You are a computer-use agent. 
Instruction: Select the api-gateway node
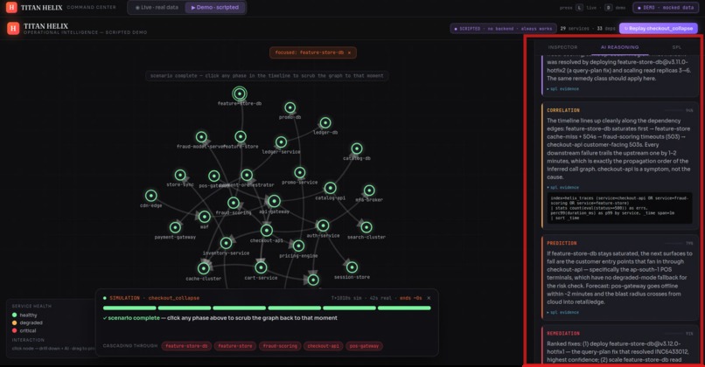click(274, 201)
